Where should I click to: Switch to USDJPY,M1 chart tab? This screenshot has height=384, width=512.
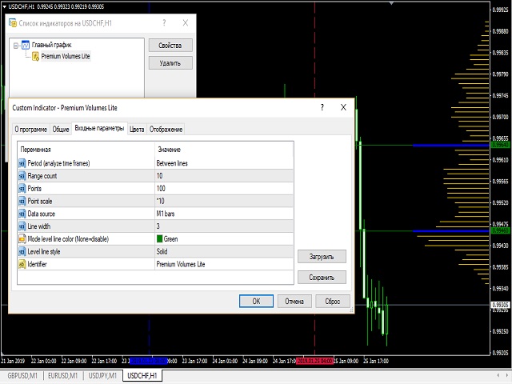coord(102,376)
